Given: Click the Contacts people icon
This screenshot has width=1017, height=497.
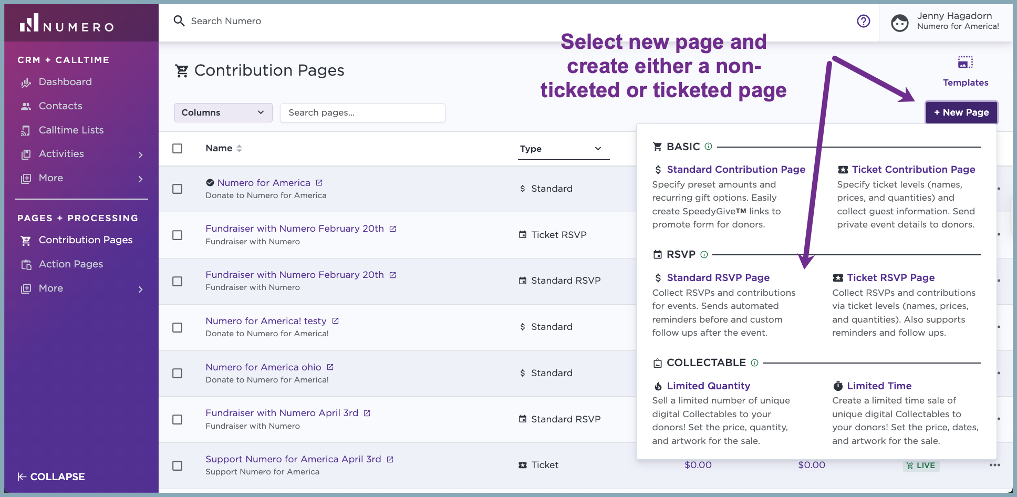Looking at the screenshot, I should click(x=26, y=107).
